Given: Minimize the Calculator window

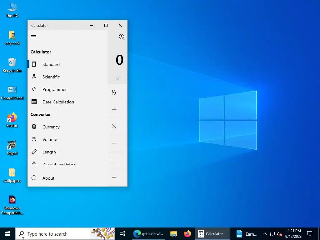Looking at the screenshot, I should click(x=92, y=25).
